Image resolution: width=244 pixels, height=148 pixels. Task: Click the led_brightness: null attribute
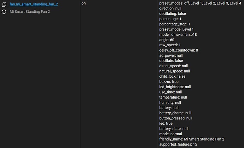pos(175,87)
